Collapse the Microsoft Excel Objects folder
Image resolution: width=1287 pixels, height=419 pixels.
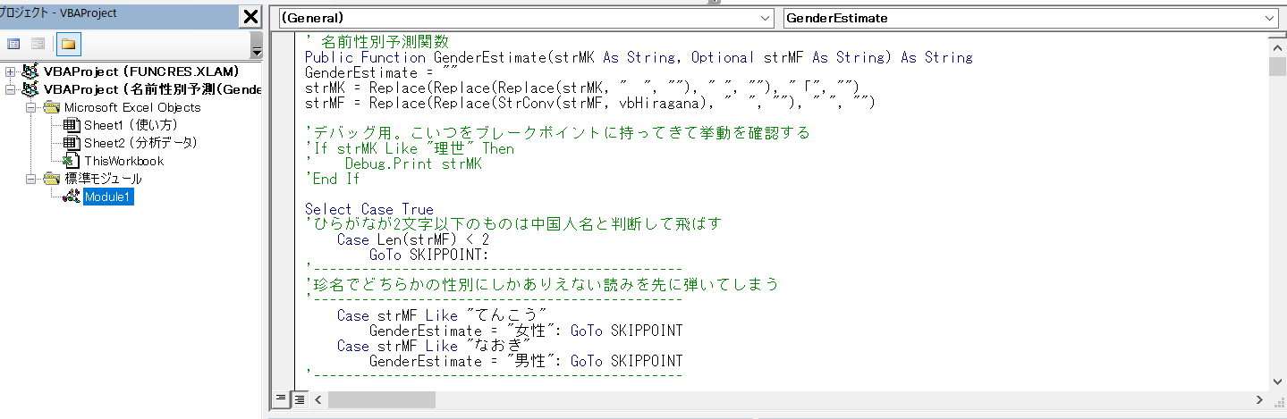tap(32, 107)
